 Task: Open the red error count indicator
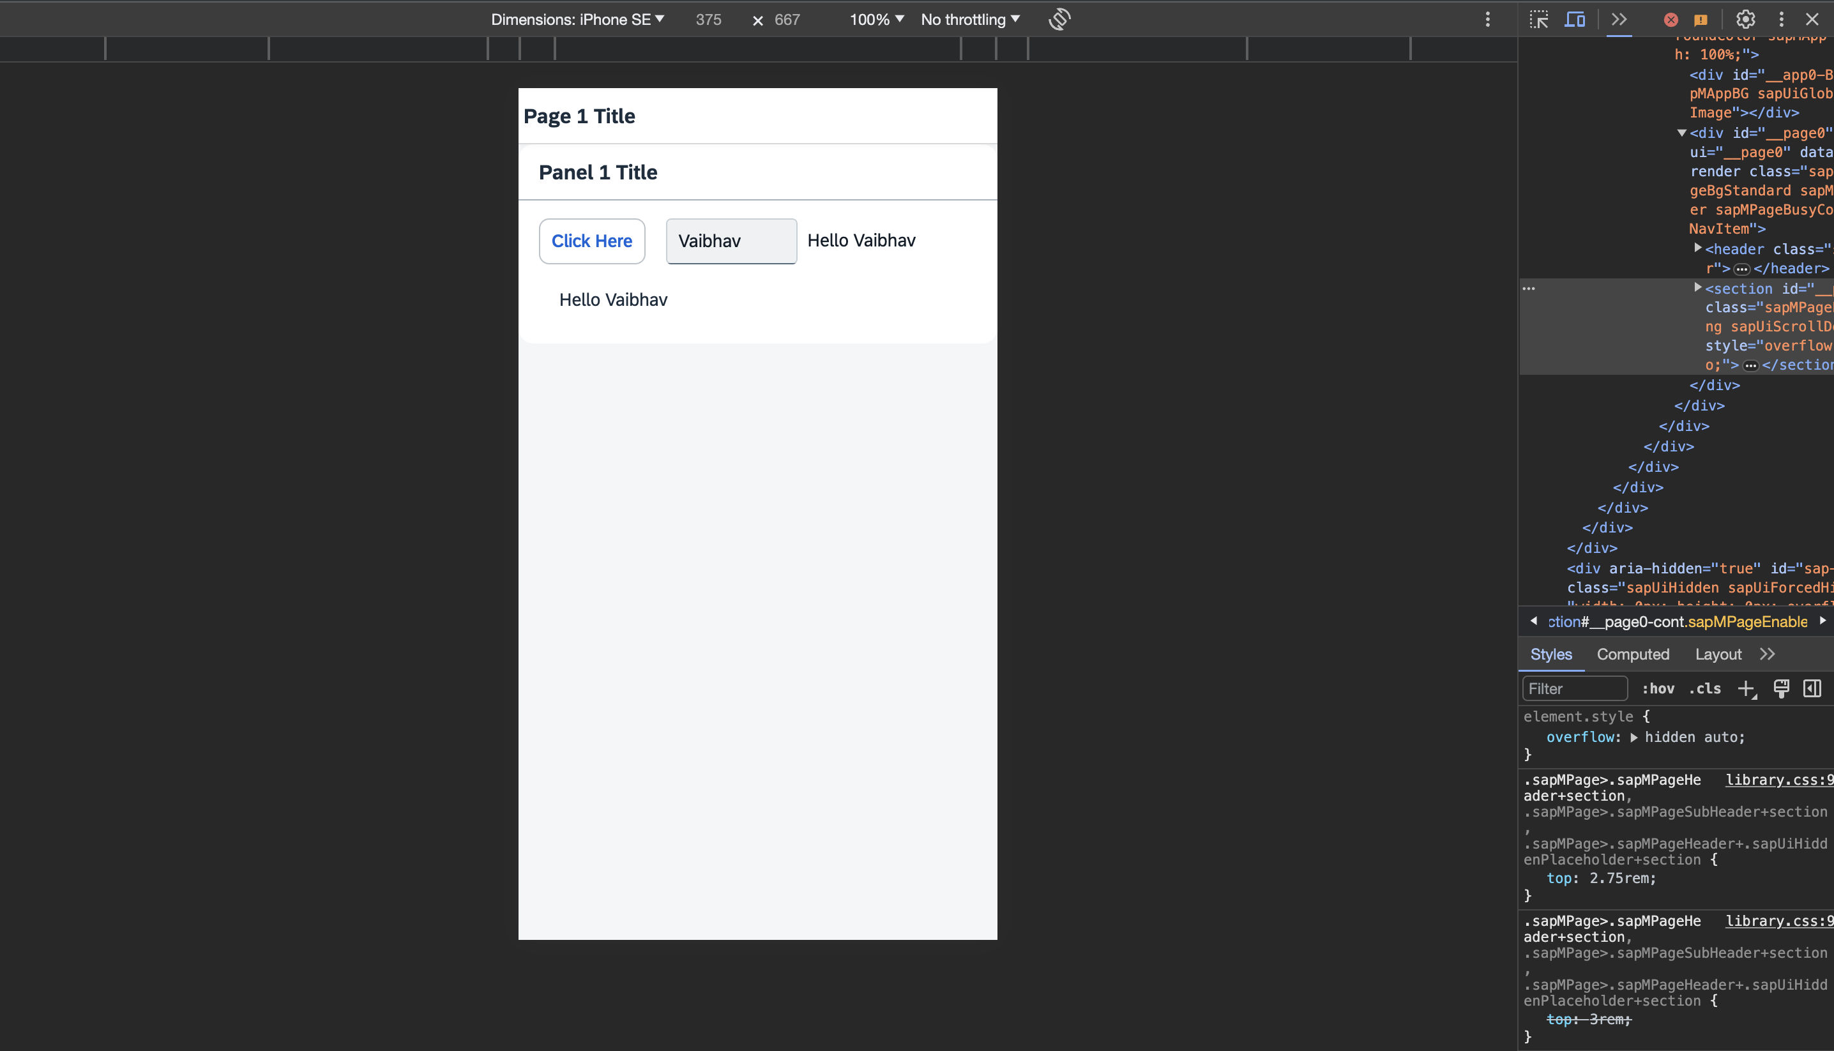point(1670,20)
